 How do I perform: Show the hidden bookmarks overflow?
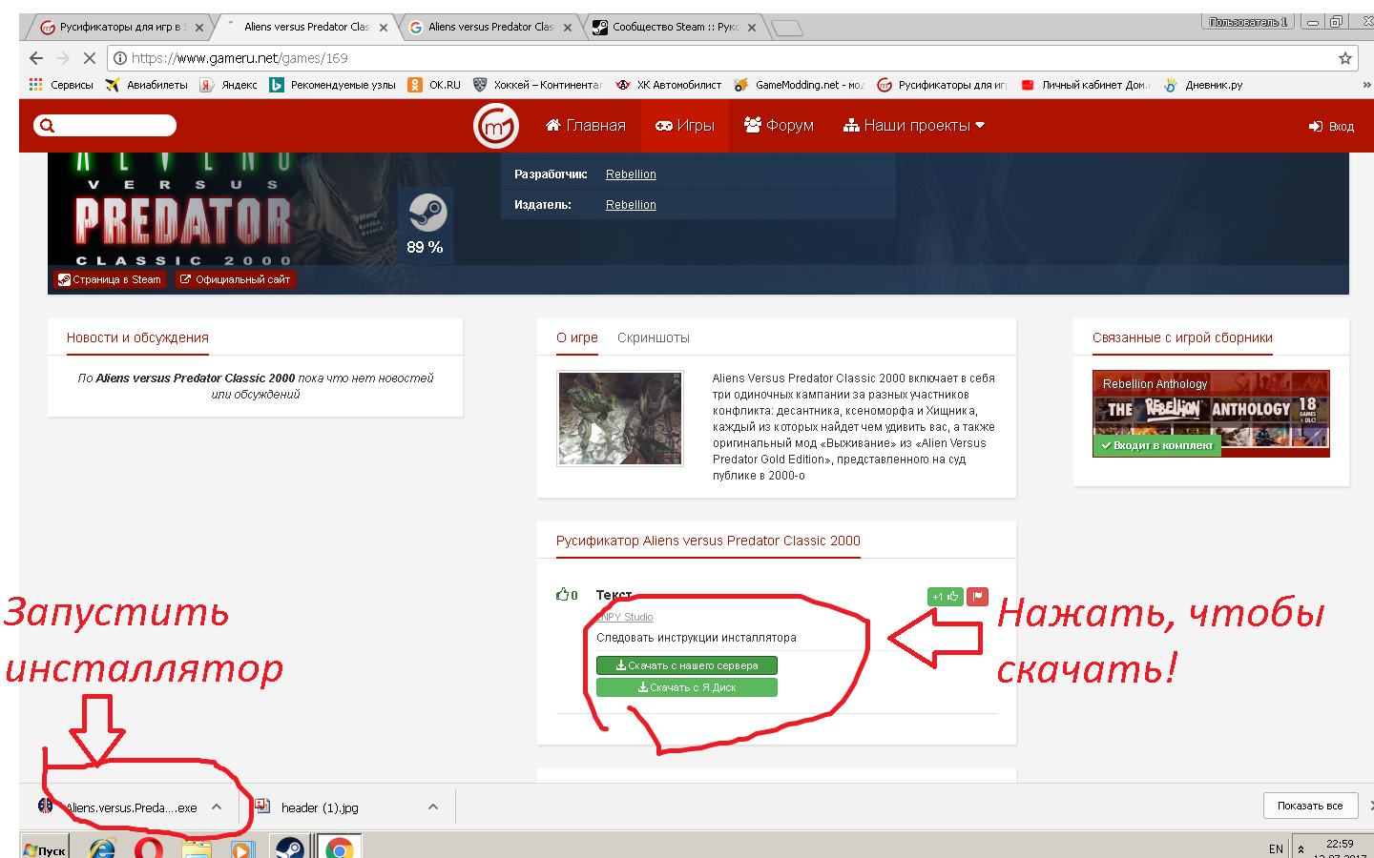1366,85
